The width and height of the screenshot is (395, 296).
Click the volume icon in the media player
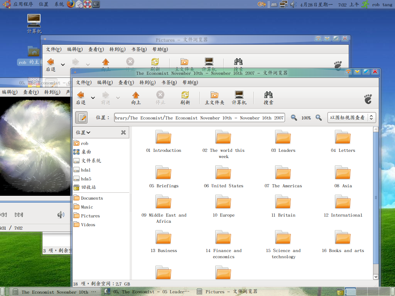click(x=61, y=215)
